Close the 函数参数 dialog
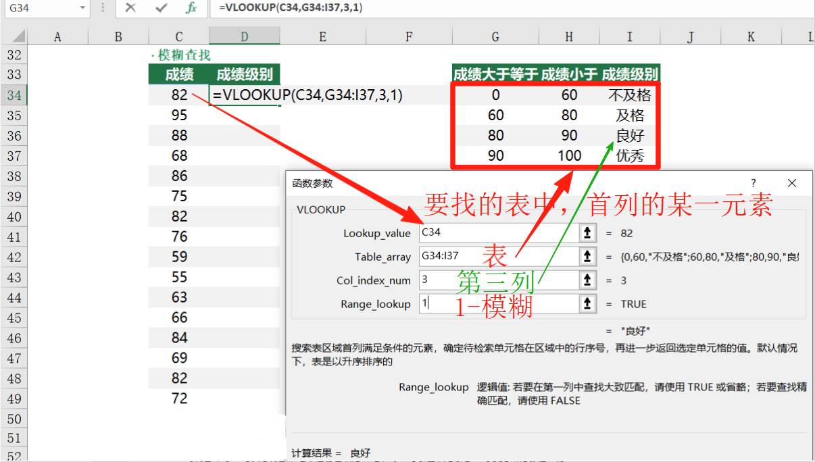 tap(792, 183)
